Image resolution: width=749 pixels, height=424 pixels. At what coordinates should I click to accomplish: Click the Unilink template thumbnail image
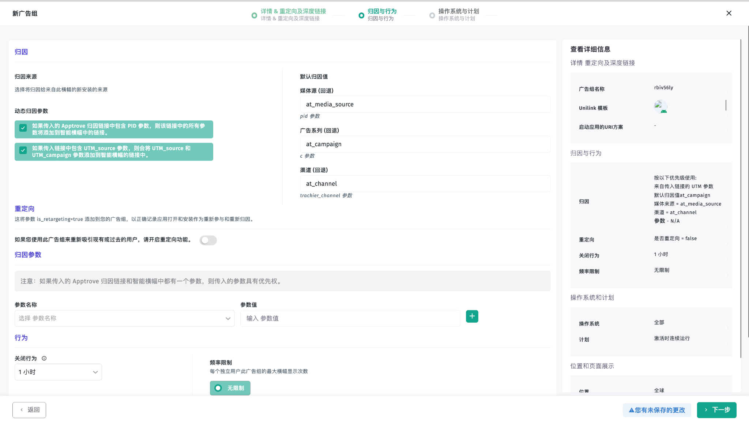coord(660,106)
